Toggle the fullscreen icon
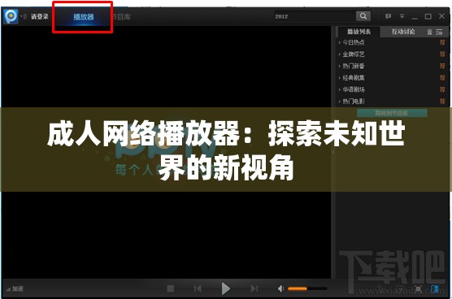 418,288
